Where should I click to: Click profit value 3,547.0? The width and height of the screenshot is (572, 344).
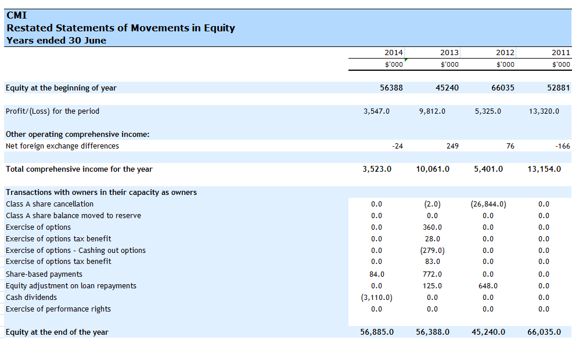coord(376,111)
